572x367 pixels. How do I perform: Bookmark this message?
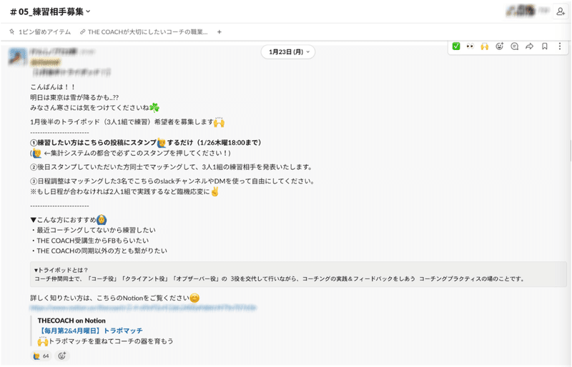[544, 46]
